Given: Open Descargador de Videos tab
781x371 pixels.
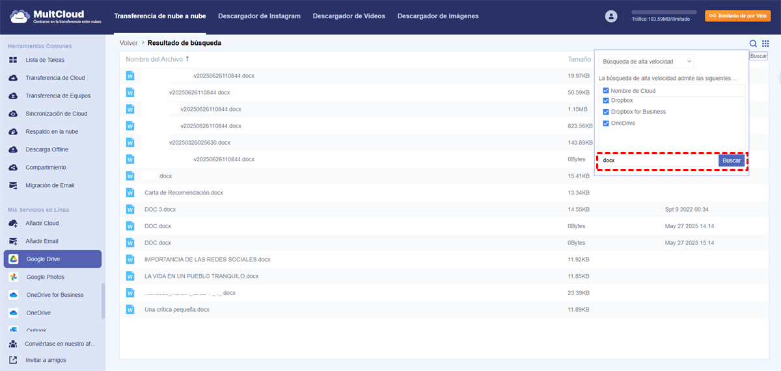Looking at the screenshot, I should pos(349,16).
